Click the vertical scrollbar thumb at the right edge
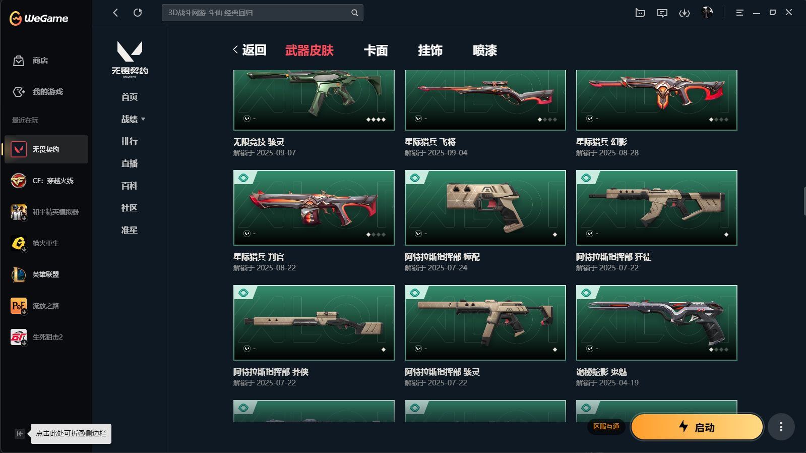 pyautogui.click(x=804, y=201)
